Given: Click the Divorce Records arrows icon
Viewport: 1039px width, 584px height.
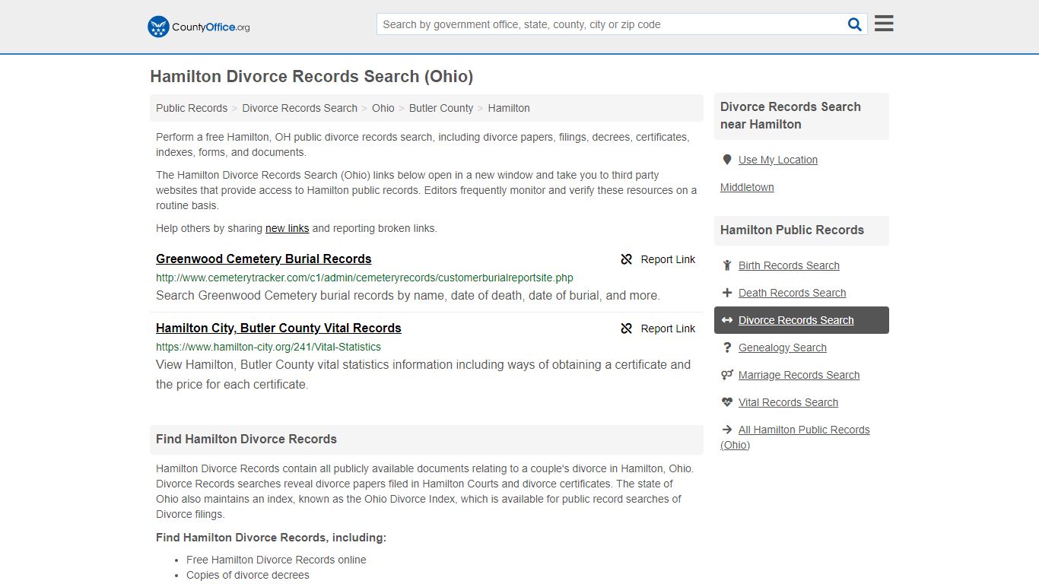Looking at the screenshot, I should click(x=727, y=320).
